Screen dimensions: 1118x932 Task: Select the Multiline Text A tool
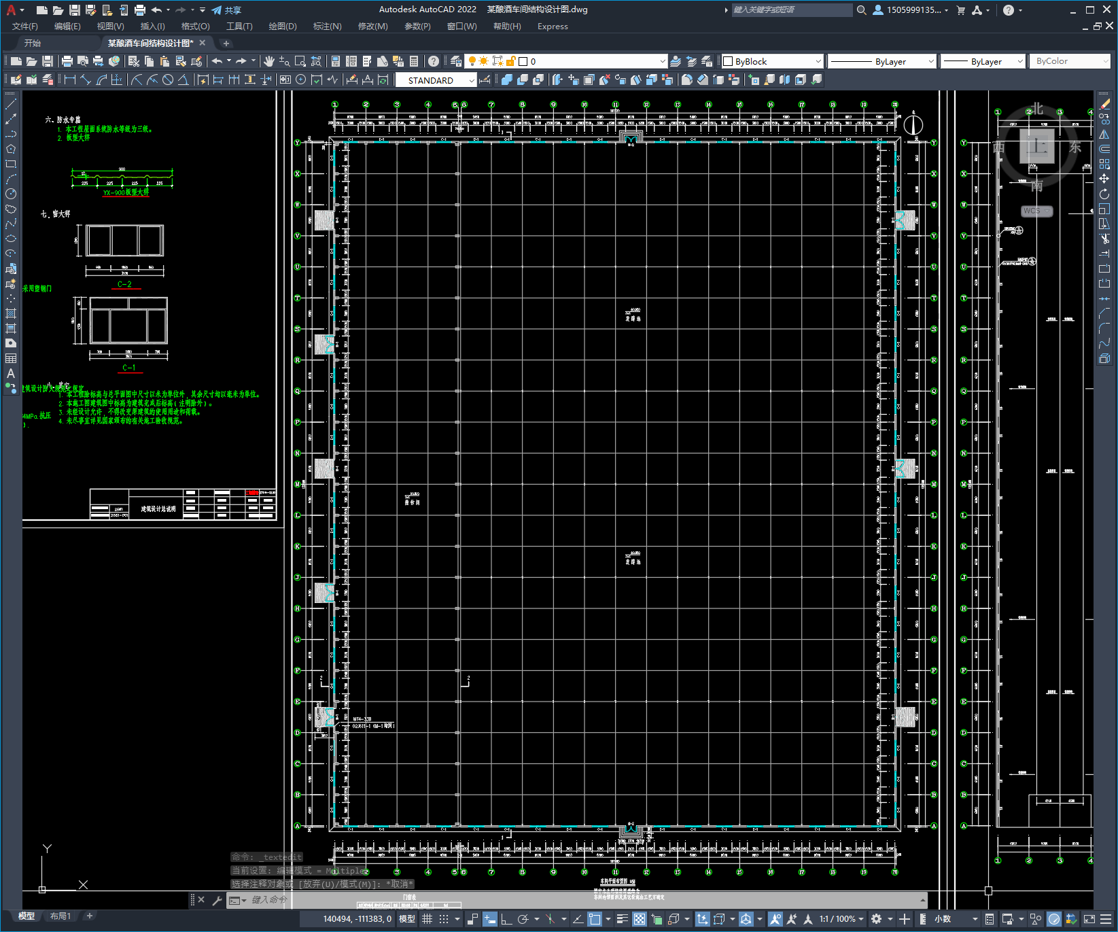click(x=10, y=373)
